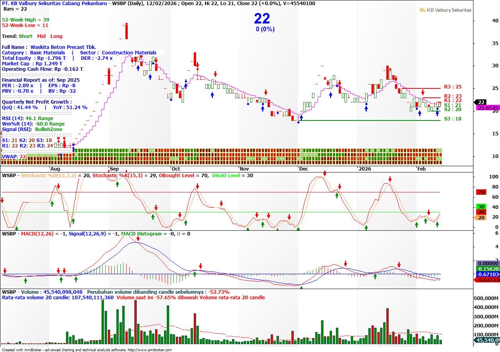Click the "PBV : -0.70 x" value
This screenshot has width=500, height=352.
[x=18, y=91]
